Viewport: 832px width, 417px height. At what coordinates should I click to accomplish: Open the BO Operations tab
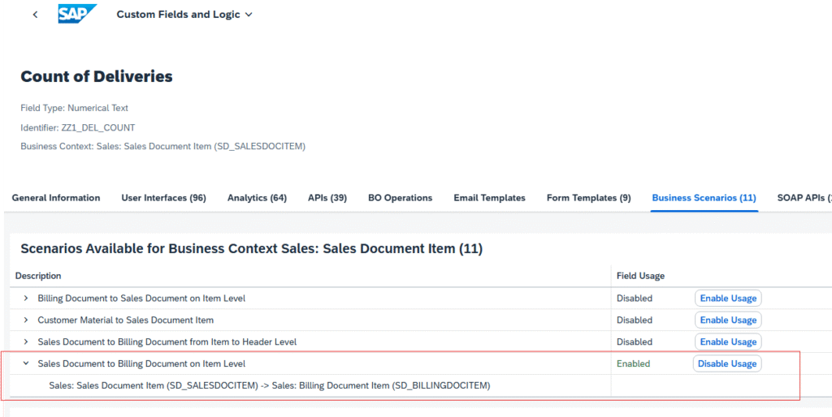click(400, 198)
